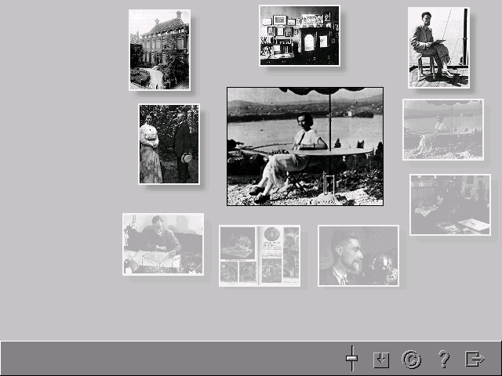View the couple standing in garden photo
The image size is (502, 376).
click(x=169, y=144)
